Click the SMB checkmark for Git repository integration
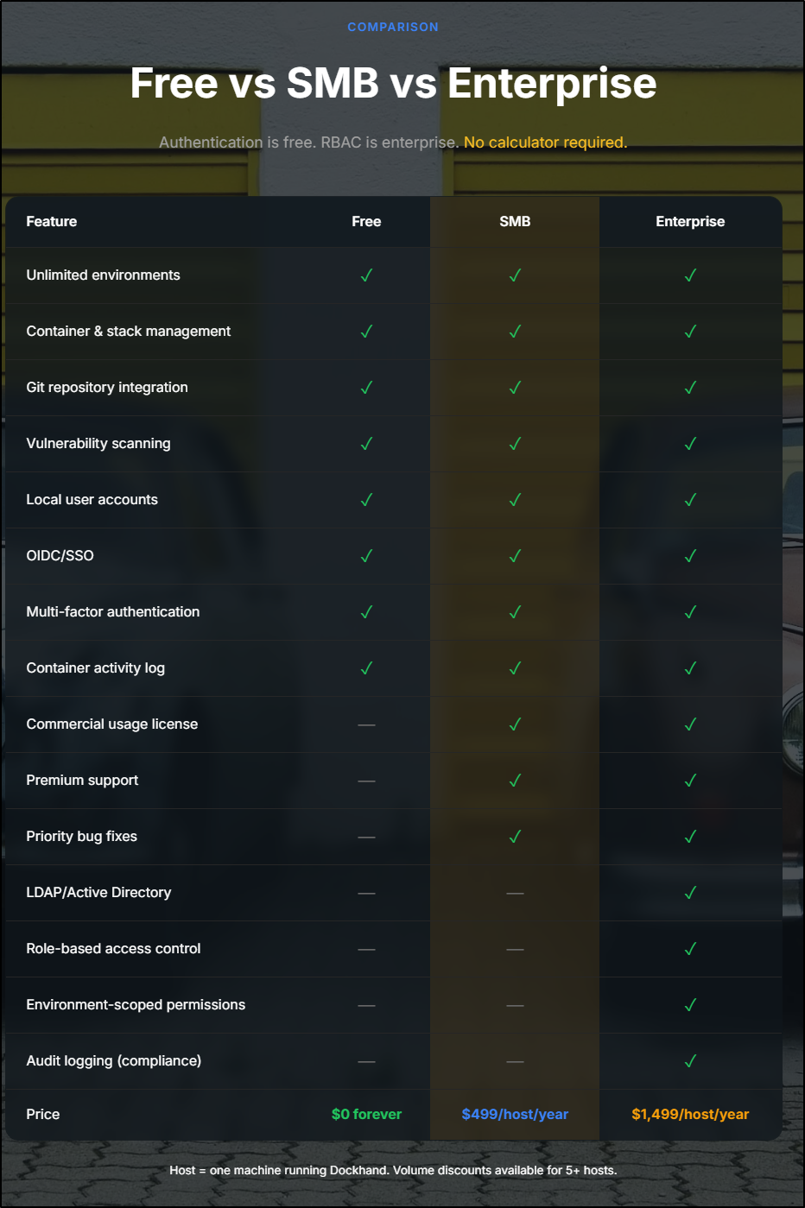 click(x=515, y=388)
